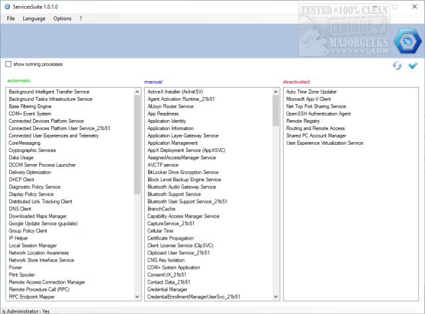Select Net.Tcp Port Sharing Service
The height and width of the screenshot is (314, 425).
316,106
